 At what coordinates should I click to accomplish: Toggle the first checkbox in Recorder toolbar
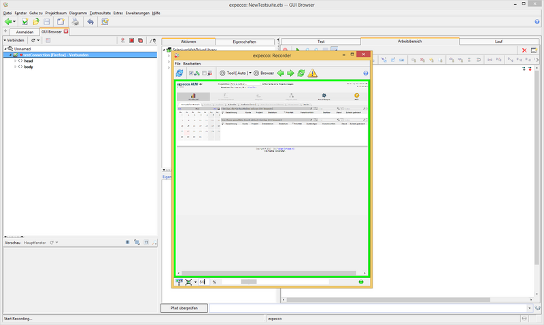pos(192,73)
